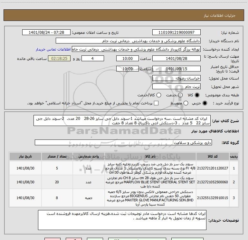Toggle the Islamic treasury payment checkbox

pos(156,103)
